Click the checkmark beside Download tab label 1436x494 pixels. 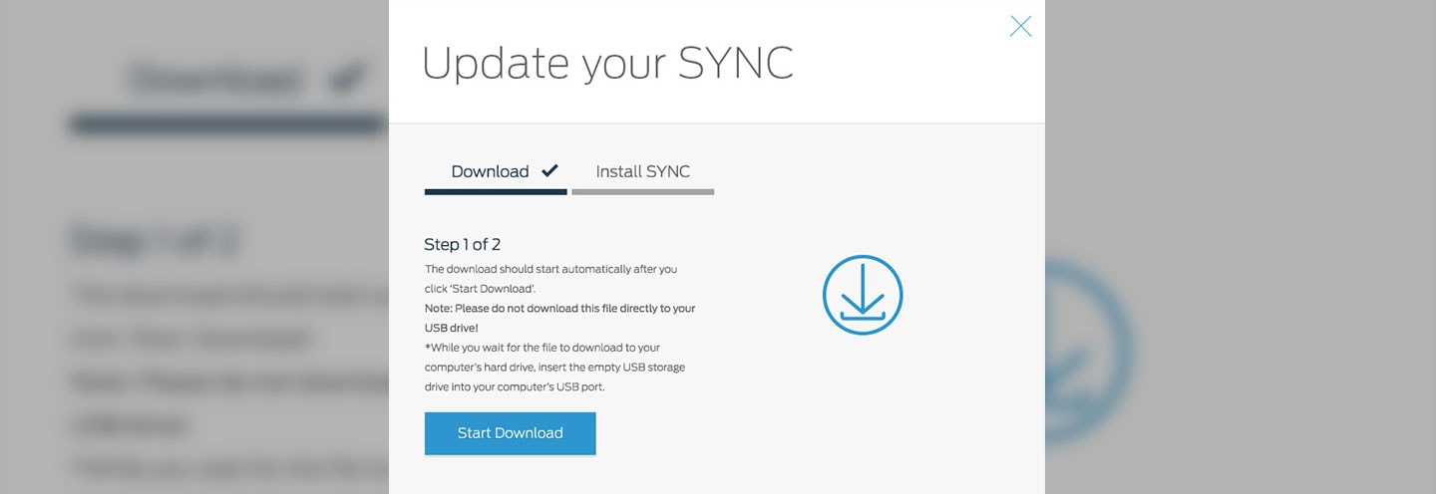click(549, 170)
